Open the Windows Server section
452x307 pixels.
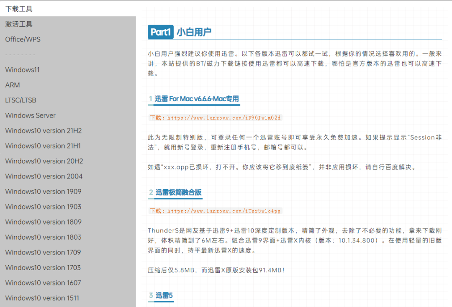coord(30,115)
